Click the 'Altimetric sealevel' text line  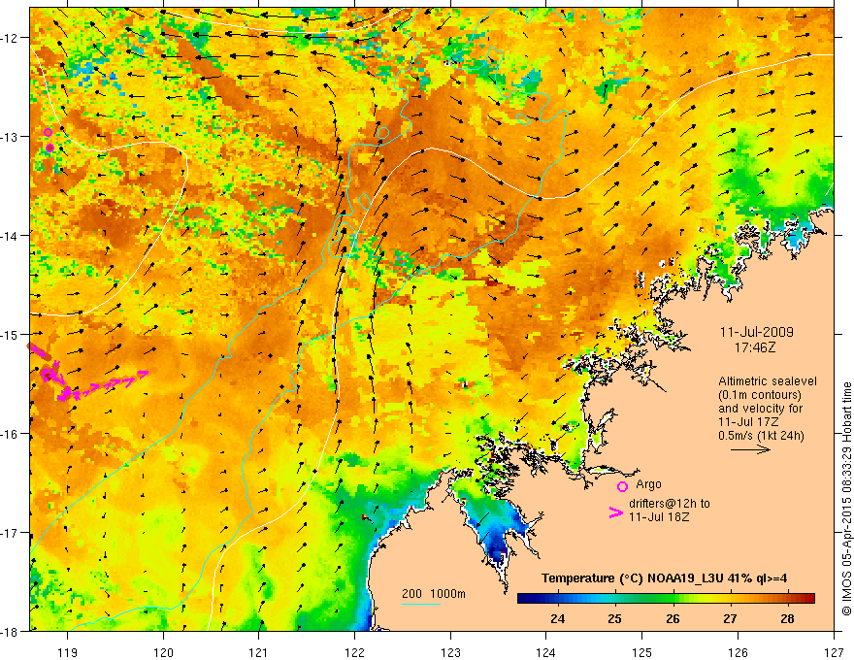coord(768,381)
